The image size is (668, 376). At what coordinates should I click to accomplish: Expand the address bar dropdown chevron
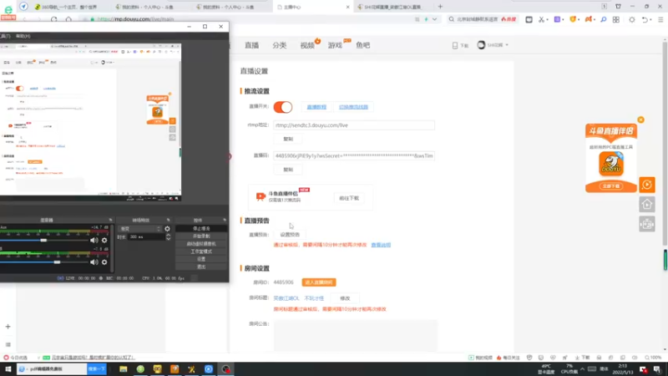(x=434, y=19)
